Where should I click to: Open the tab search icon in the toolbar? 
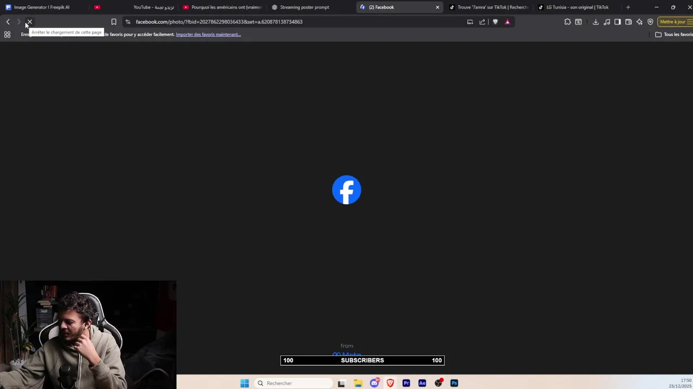[578, 22]
